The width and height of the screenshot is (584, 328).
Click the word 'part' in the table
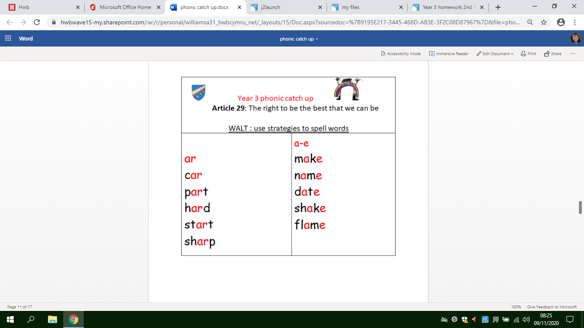pos(196,192)
